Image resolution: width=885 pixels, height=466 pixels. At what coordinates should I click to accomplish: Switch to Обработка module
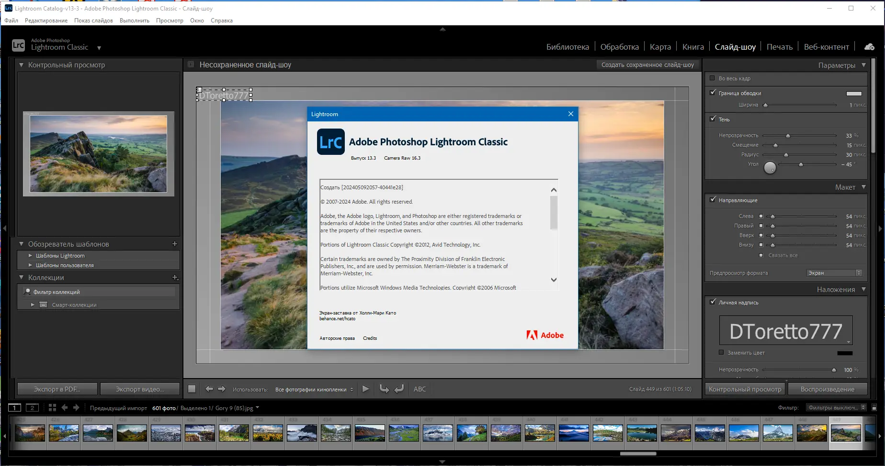tap(619, 47)
